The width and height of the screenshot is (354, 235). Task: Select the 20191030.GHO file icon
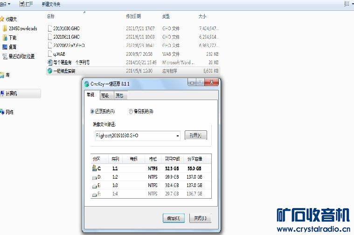50,28
